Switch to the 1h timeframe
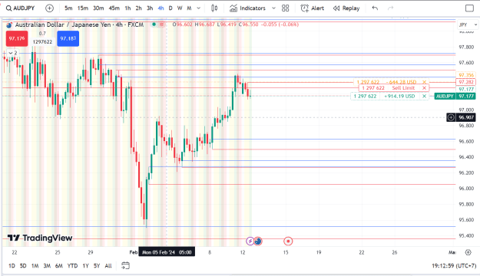The image size is (480, 276). pos(128,8)
